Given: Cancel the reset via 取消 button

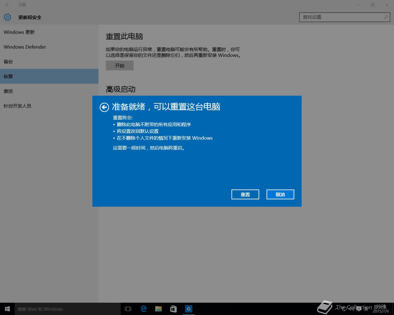Looking at the screenshot, I should click(280, 194).
